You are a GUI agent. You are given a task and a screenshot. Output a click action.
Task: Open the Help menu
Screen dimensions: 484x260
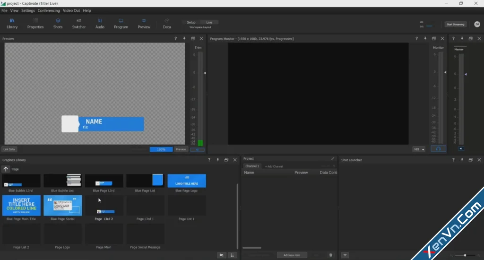point(87,10)
